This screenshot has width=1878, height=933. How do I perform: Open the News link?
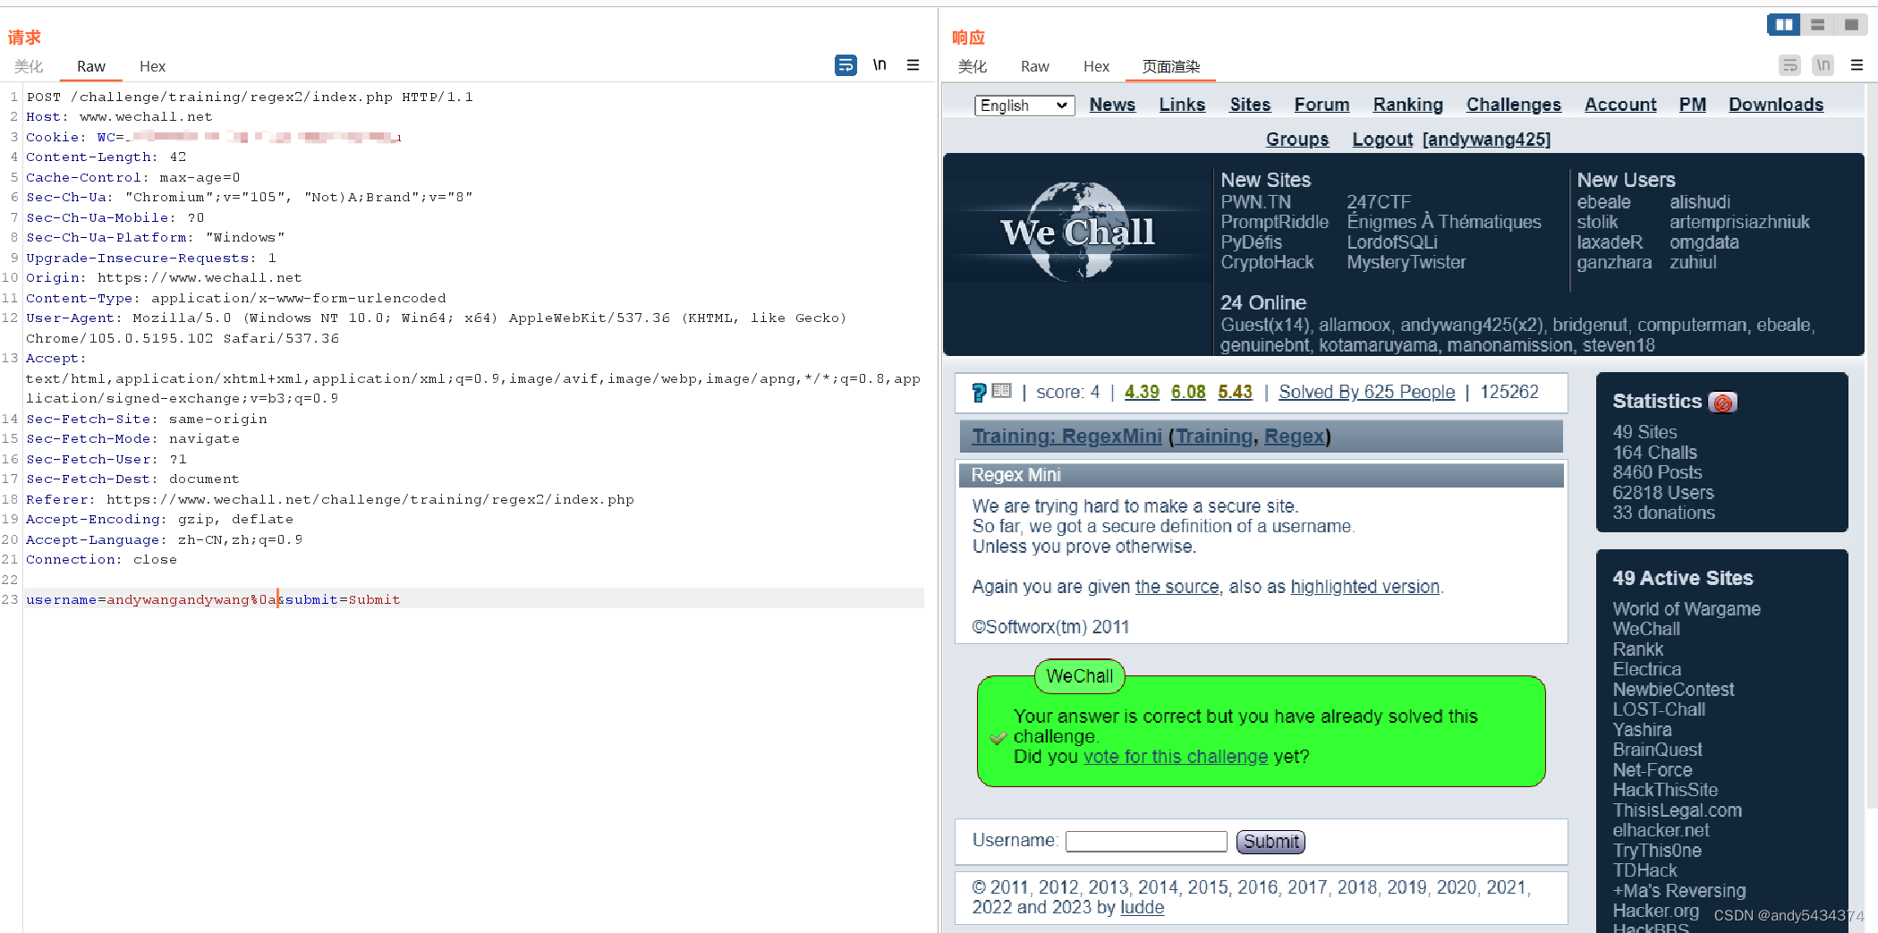pos(1112,105)
